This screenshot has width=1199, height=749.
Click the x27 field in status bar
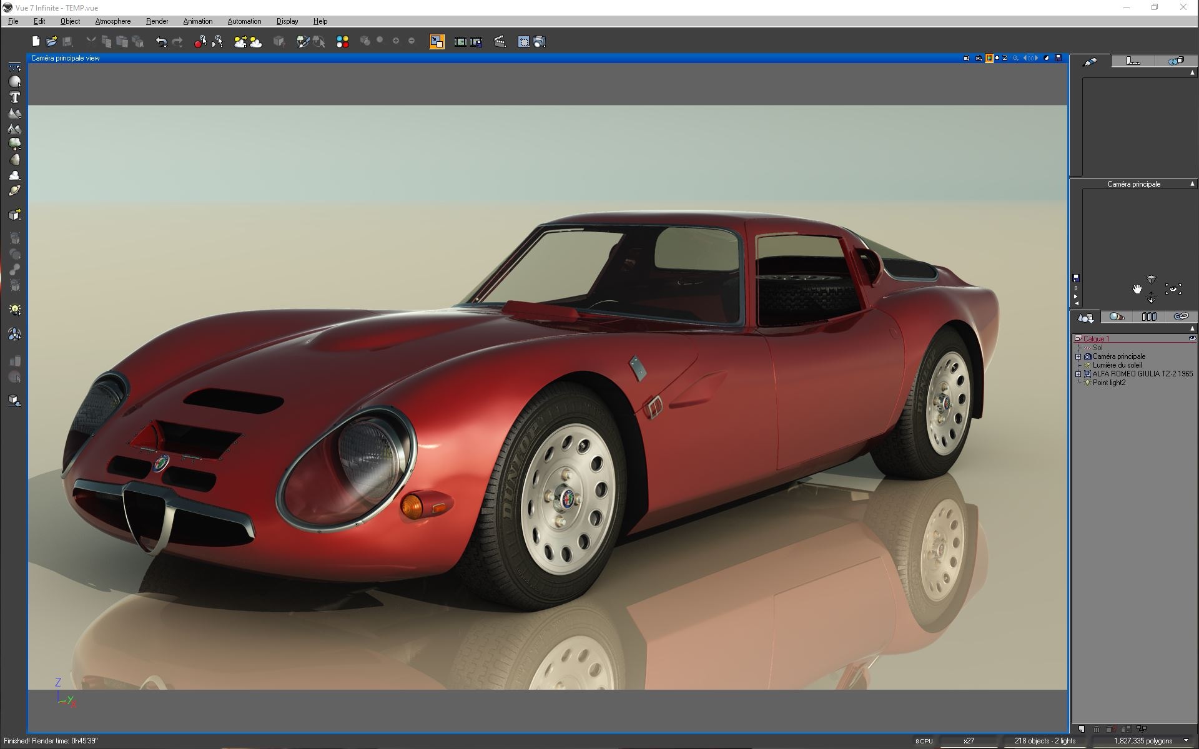coord(969,741)
